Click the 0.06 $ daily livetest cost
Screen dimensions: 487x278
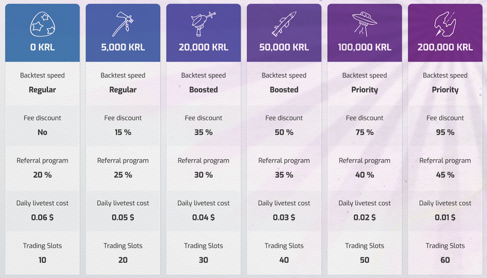[42, 218]
